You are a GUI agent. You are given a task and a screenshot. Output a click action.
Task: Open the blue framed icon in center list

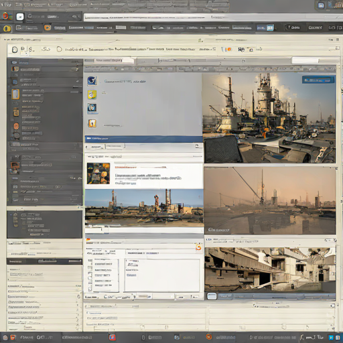[92, 108]
